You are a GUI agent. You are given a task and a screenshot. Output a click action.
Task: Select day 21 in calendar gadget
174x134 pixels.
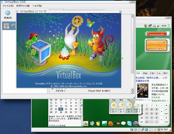61,109
